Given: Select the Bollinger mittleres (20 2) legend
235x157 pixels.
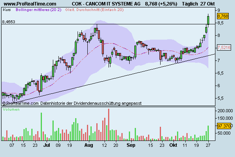Looking at the screenshot, I should tap(38, 10).
